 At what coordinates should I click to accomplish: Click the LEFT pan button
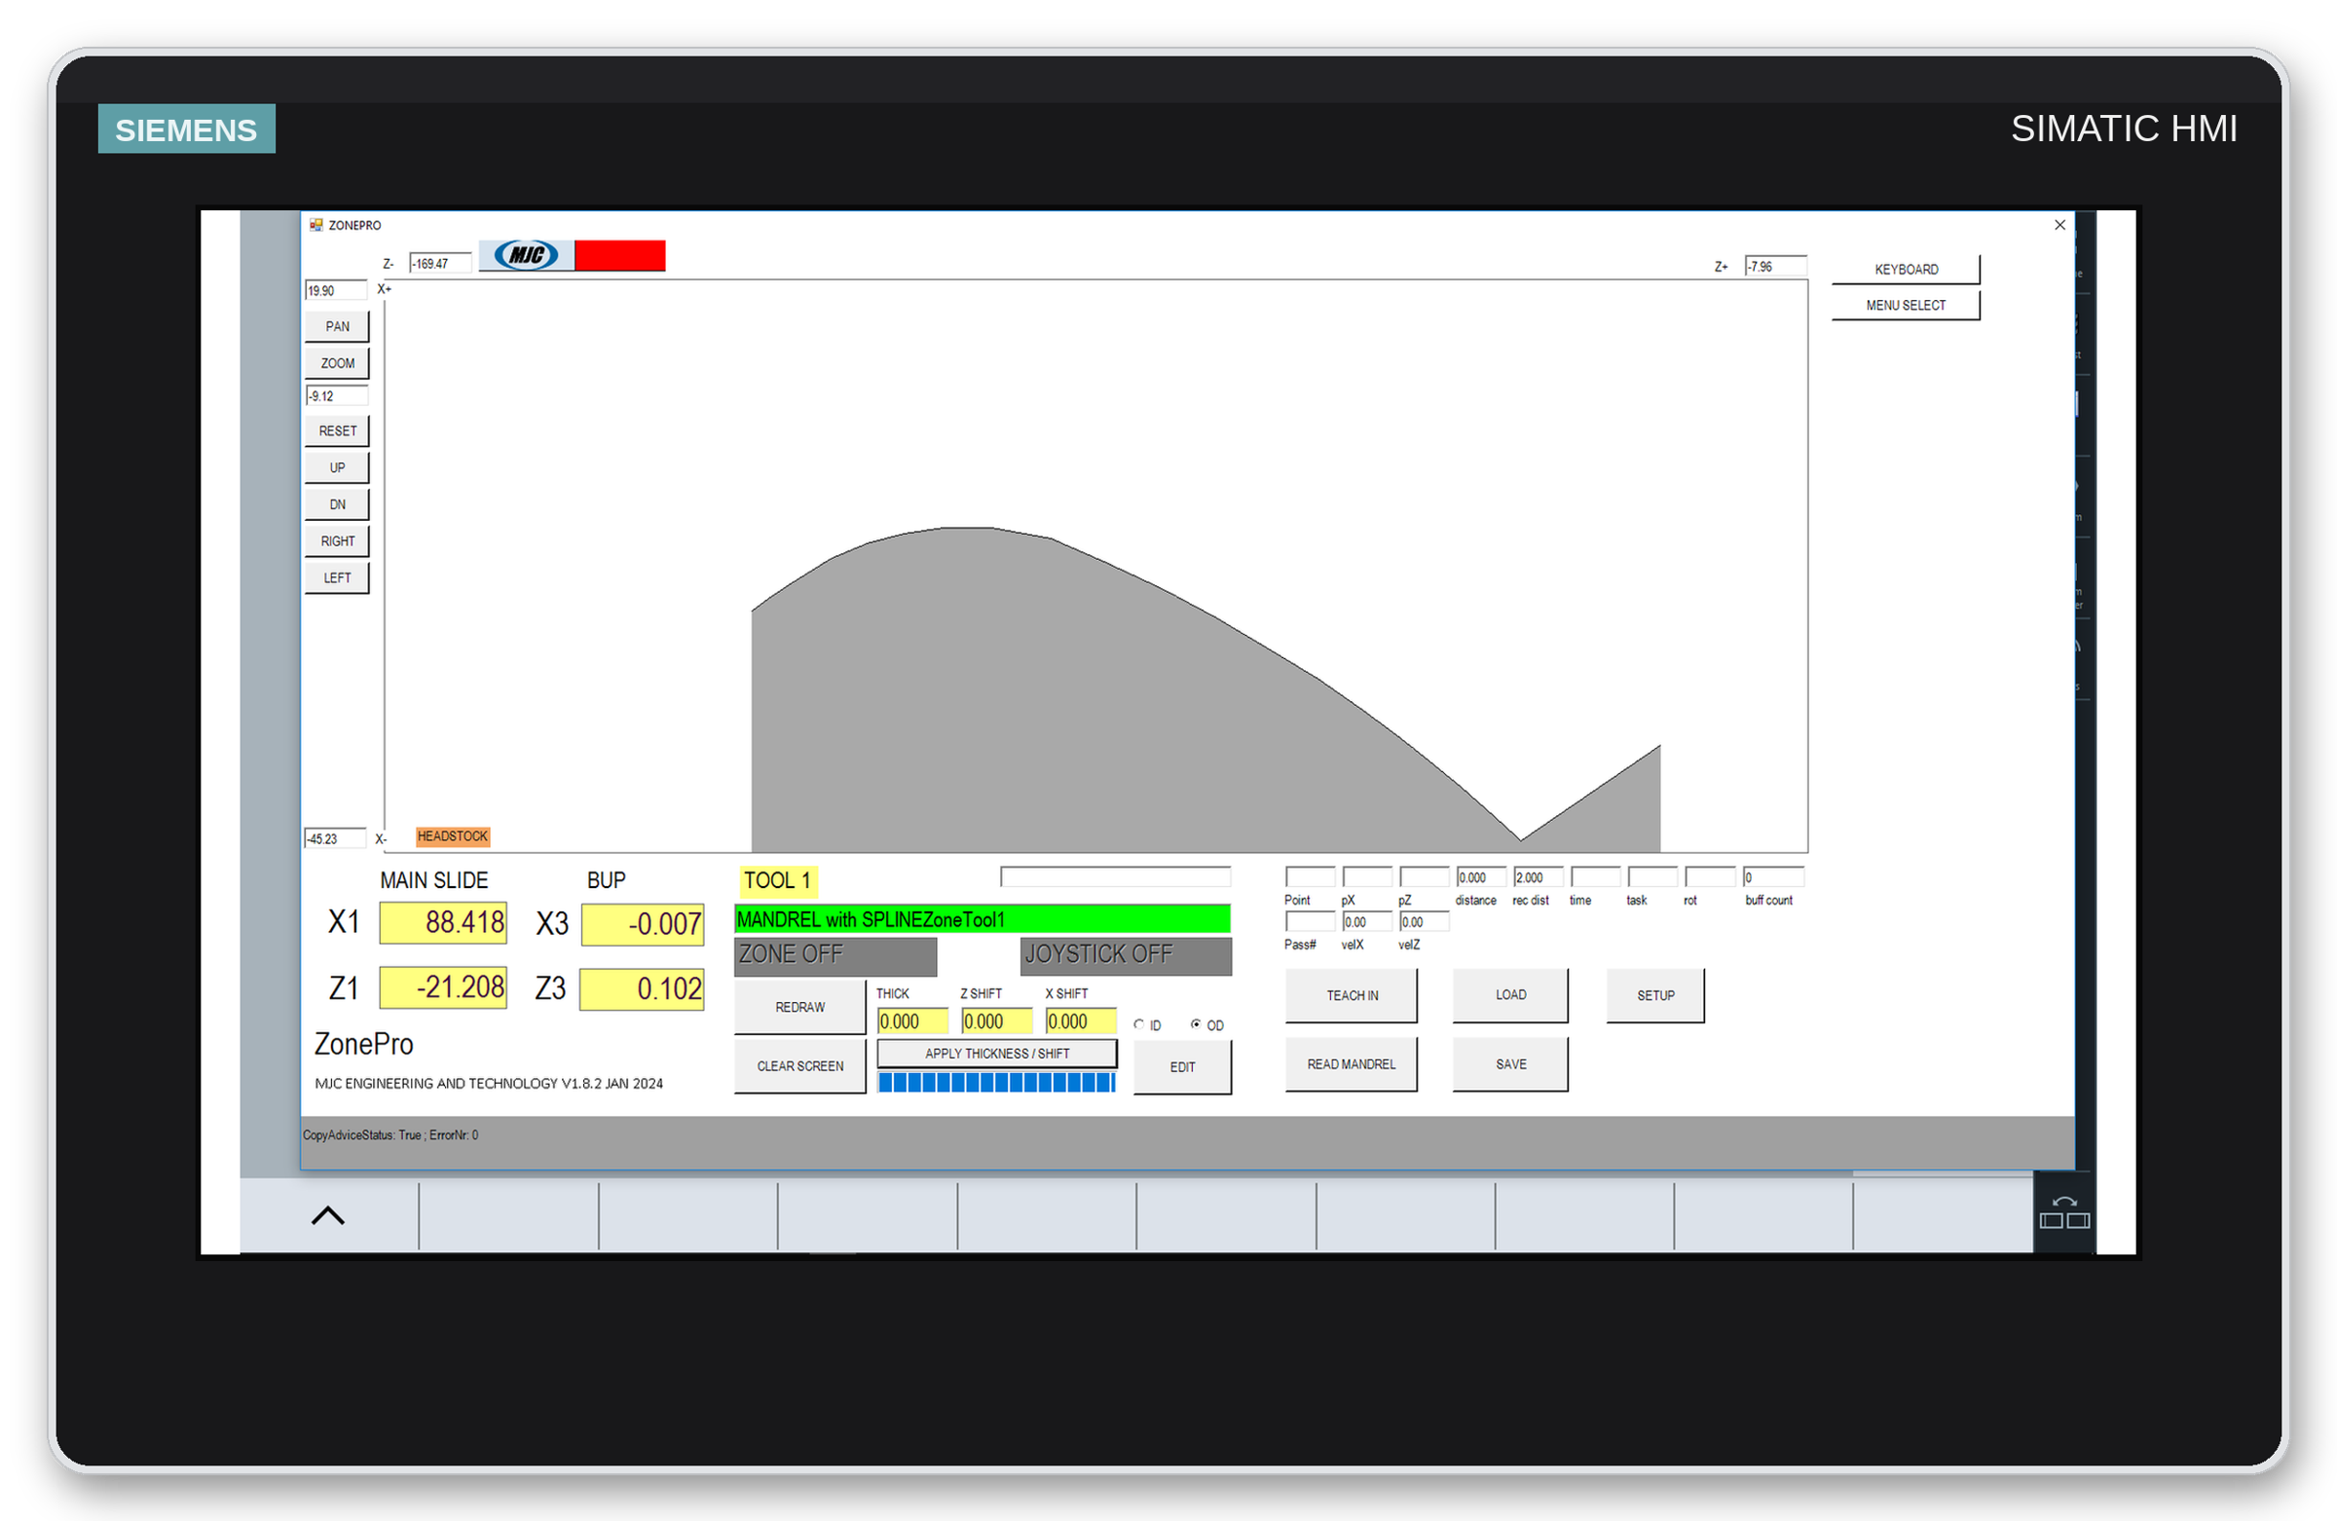pos(337,577)
